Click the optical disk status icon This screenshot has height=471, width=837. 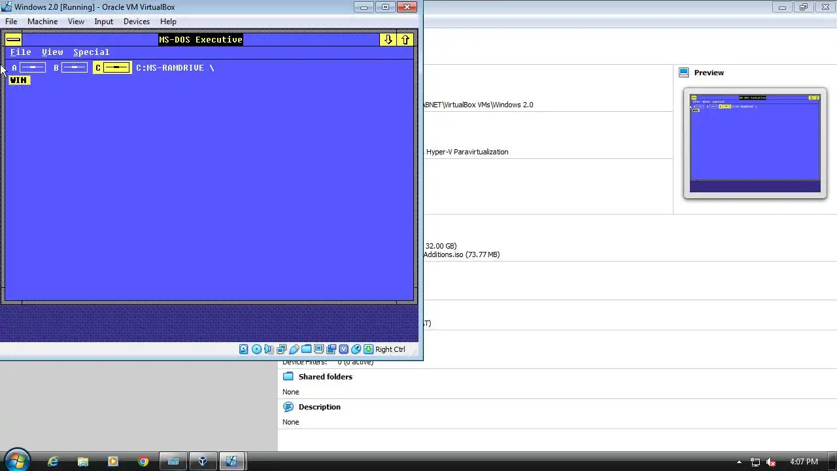click(256, 349)
